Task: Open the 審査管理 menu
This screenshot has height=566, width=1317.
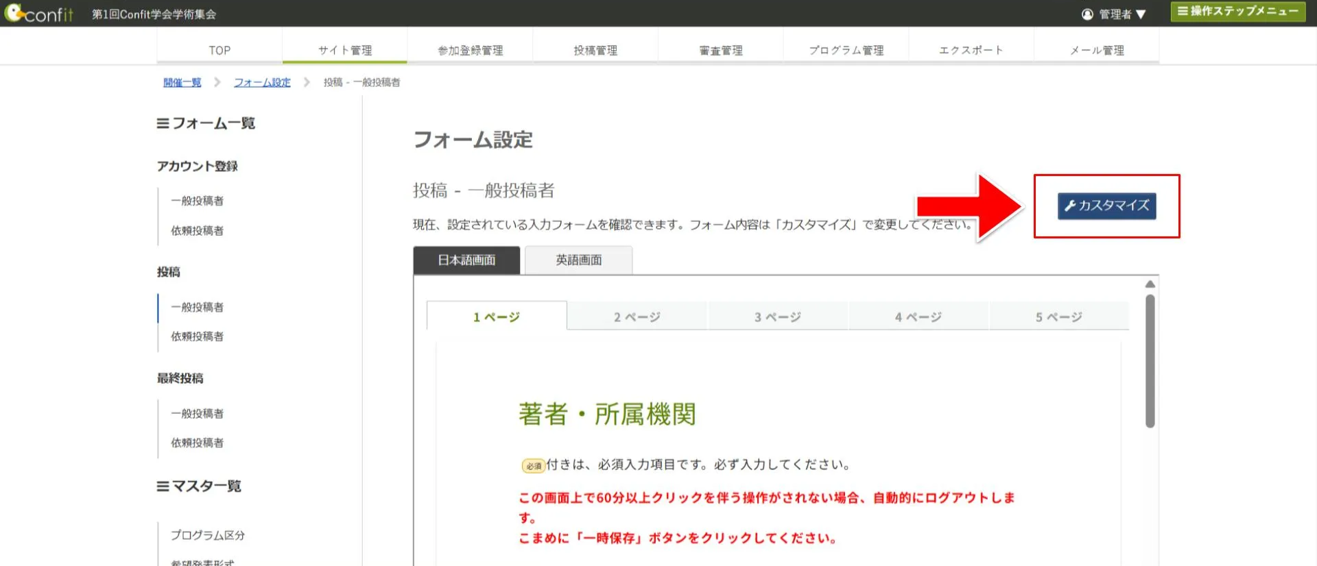Action: tap(721, 50)
